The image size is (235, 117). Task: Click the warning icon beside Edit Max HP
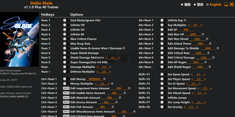[x=203, y=34]
